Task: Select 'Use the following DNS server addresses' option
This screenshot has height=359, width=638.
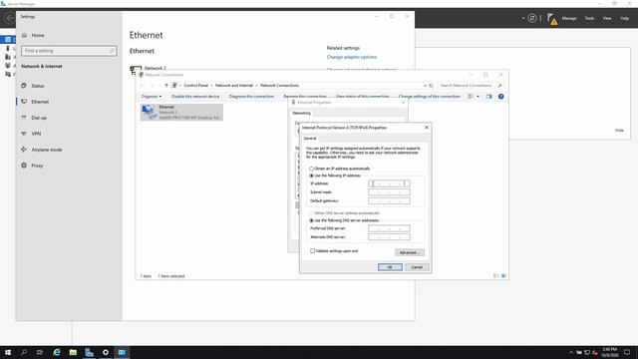Action: click(x=312, y=220)
